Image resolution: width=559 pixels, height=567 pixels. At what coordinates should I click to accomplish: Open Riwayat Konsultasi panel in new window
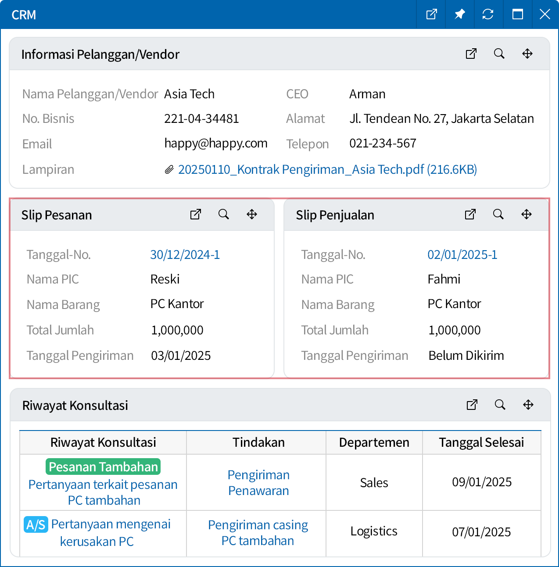coord(472,405)
